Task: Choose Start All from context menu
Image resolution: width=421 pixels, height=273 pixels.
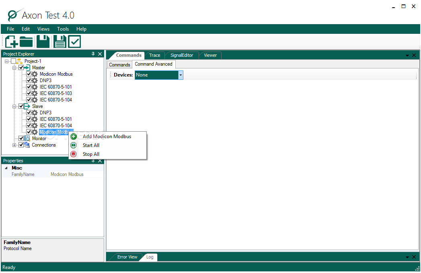Action: (x=108, y=145)
